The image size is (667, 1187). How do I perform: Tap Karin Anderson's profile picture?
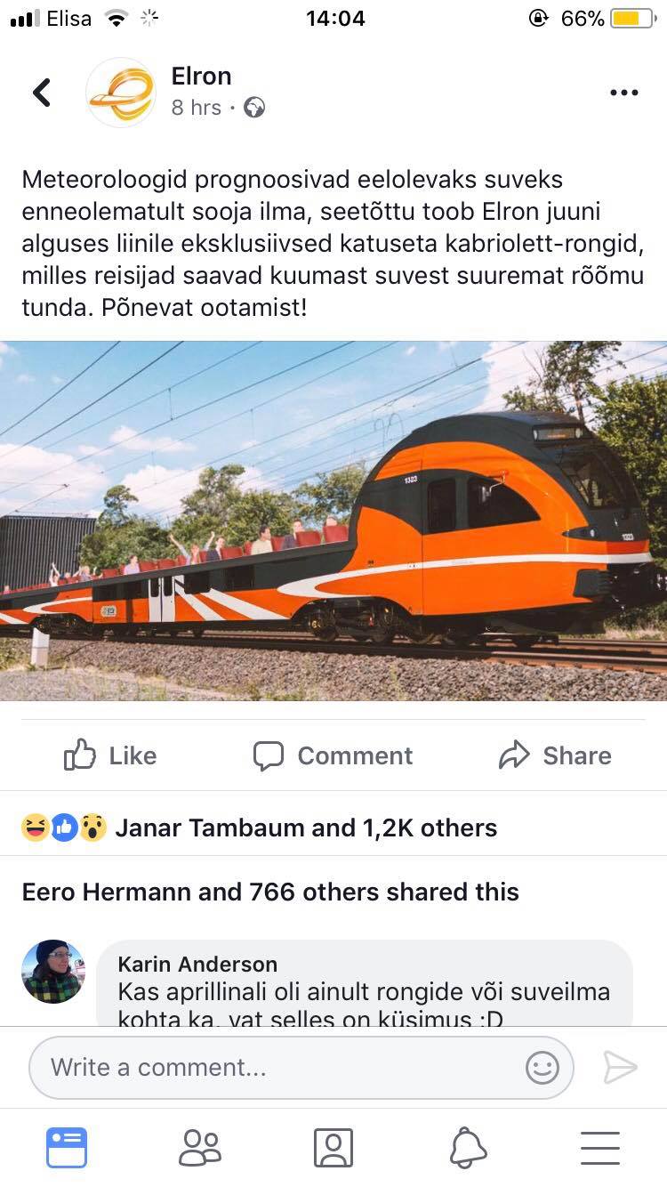[x=53, y=972]
